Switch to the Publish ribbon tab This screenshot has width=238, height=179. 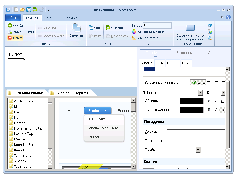[51, 18]
